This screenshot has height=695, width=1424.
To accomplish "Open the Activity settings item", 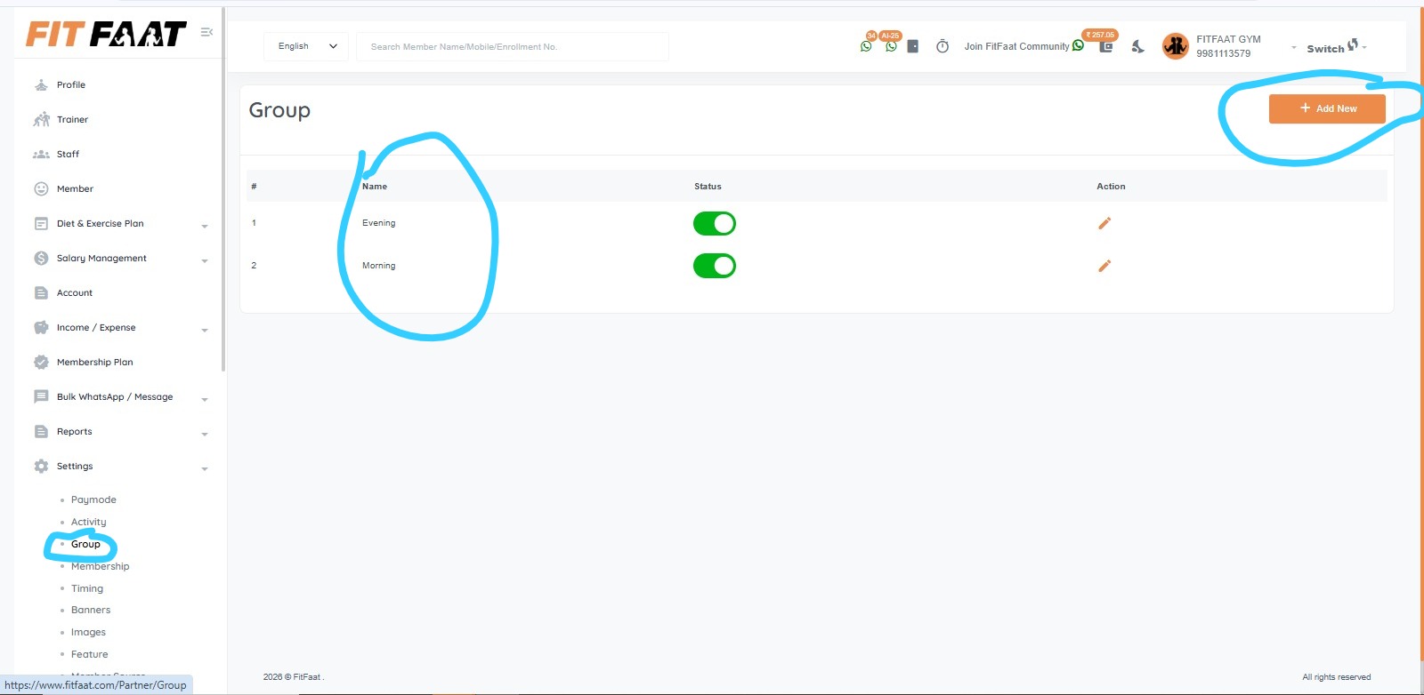I will pyautogui.click(x=88, y=522).
